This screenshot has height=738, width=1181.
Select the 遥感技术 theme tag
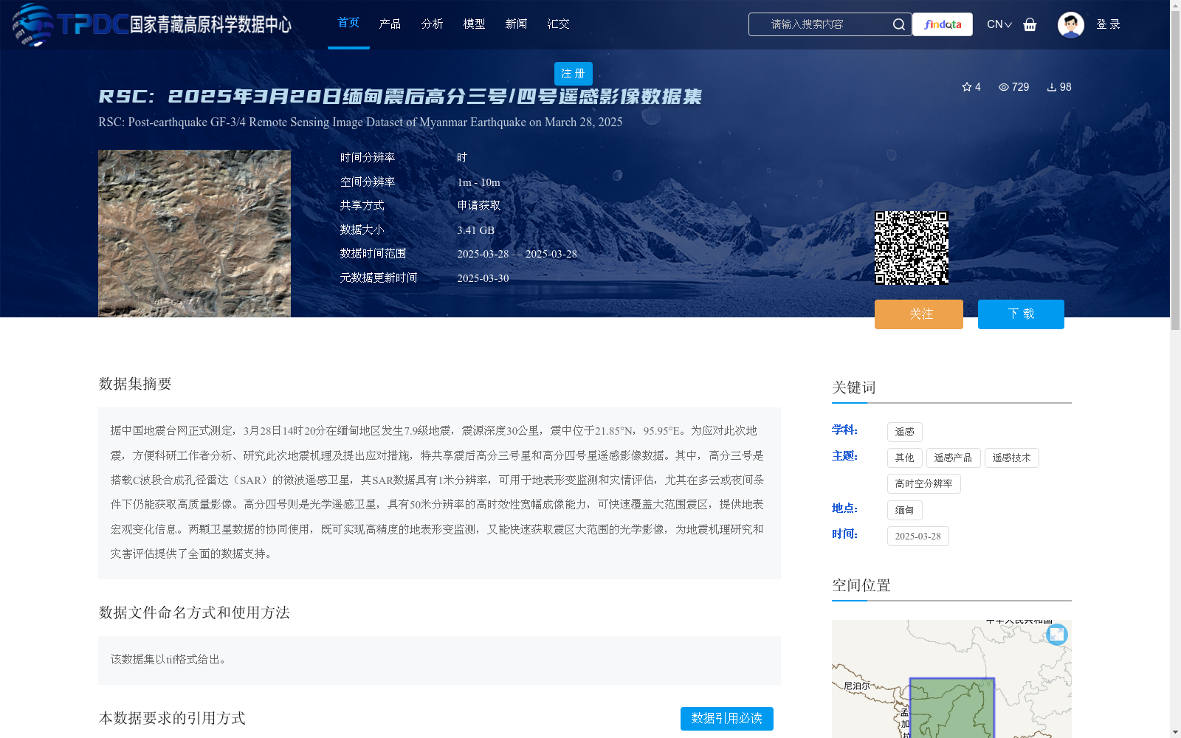point(1012,458)
